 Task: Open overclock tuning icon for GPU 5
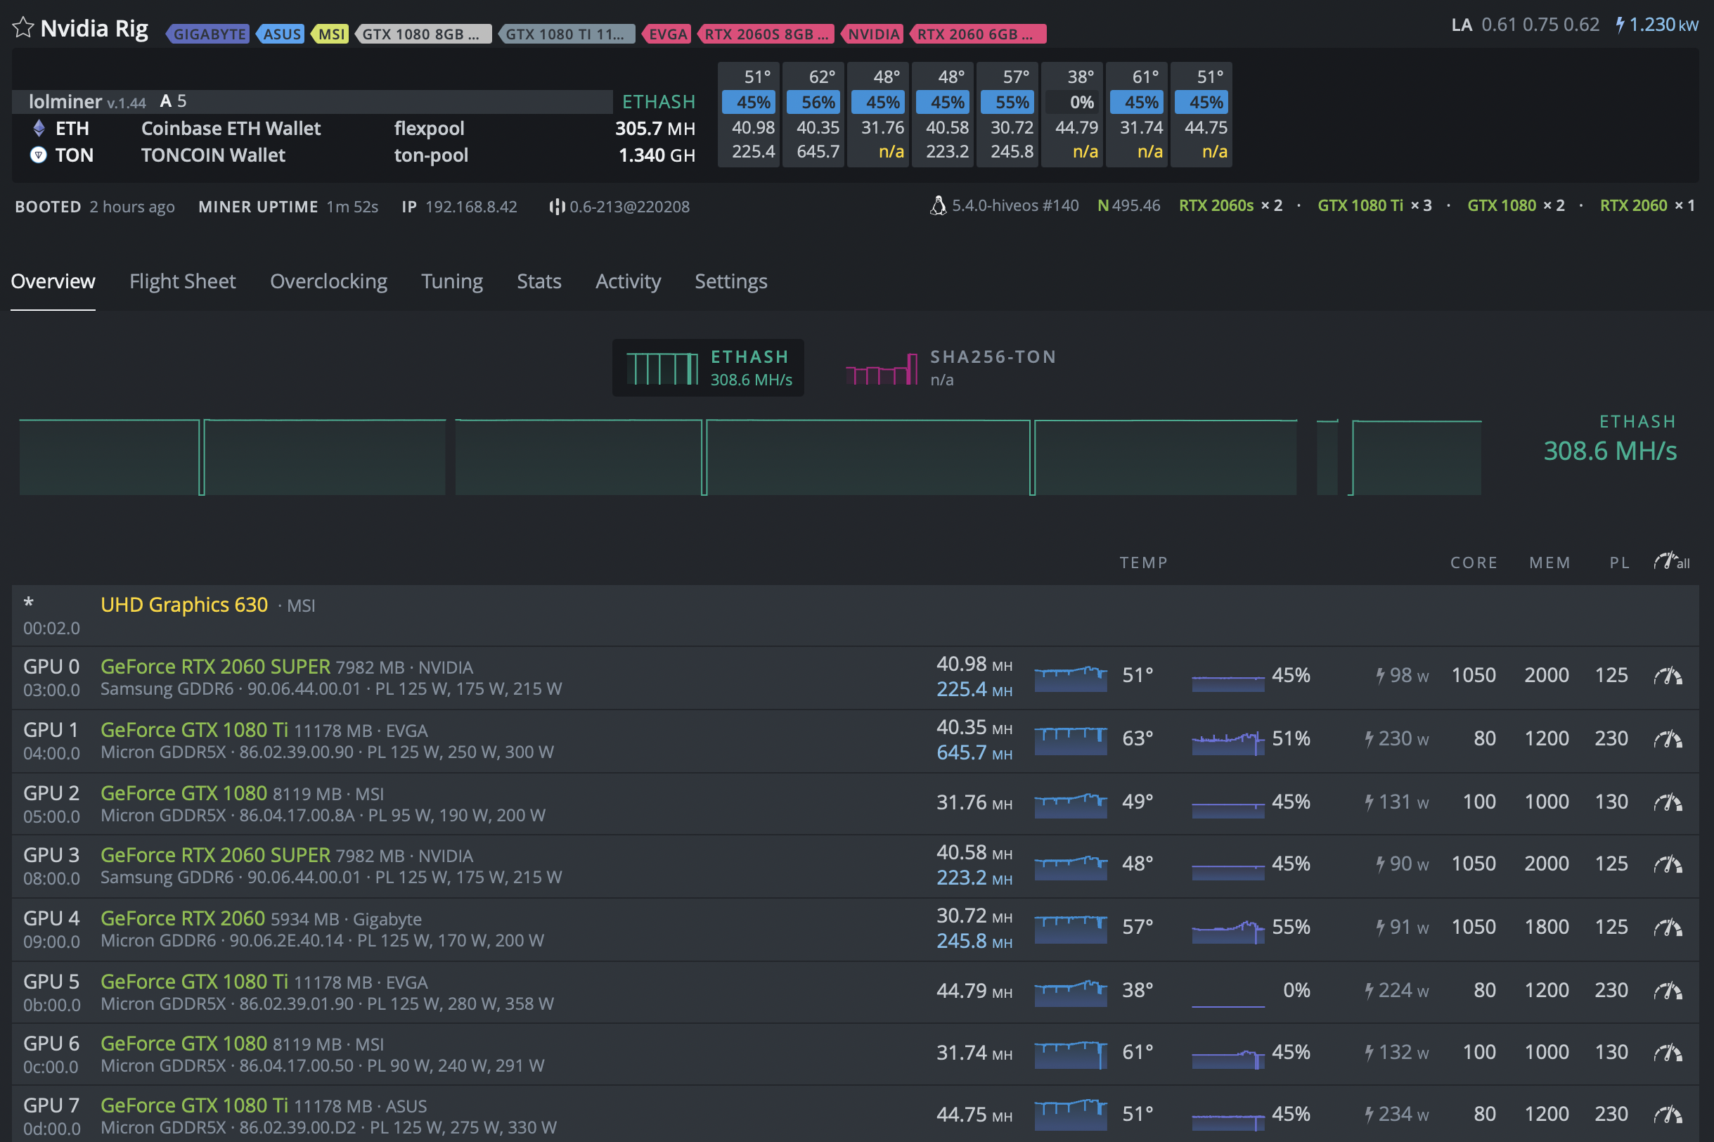(1668, 992)
